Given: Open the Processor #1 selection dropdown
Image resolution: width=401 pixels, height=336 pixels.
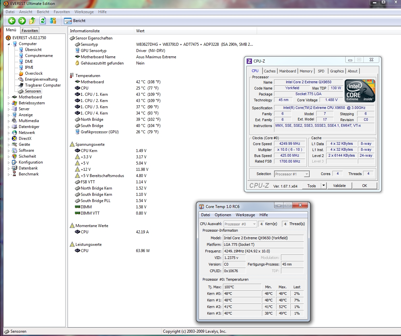Looking at the screenshot, I should click(307, 174).
